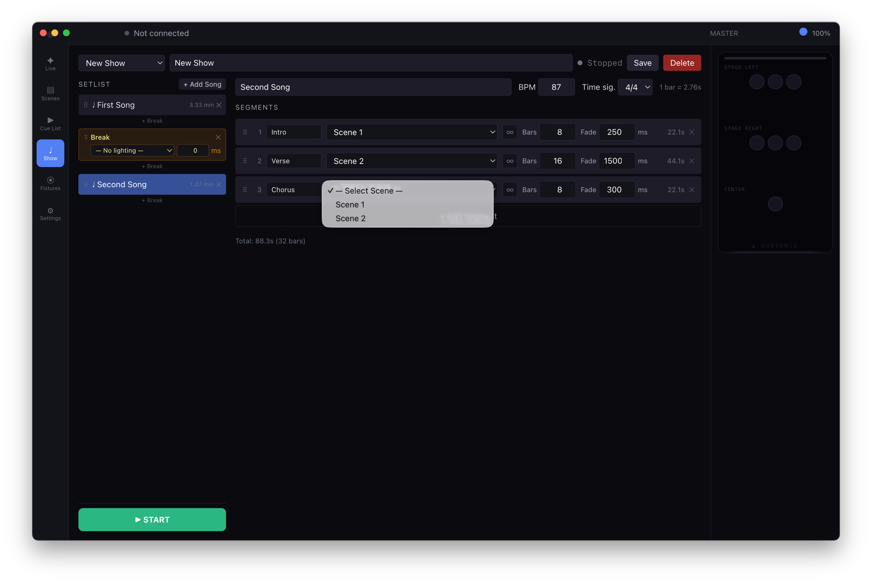872x583 pixels.
Task: Grab drag handle of Intro segment
Action: 245,132
